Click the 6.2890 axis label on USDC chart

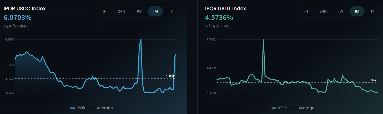click(x=9, y=39)
